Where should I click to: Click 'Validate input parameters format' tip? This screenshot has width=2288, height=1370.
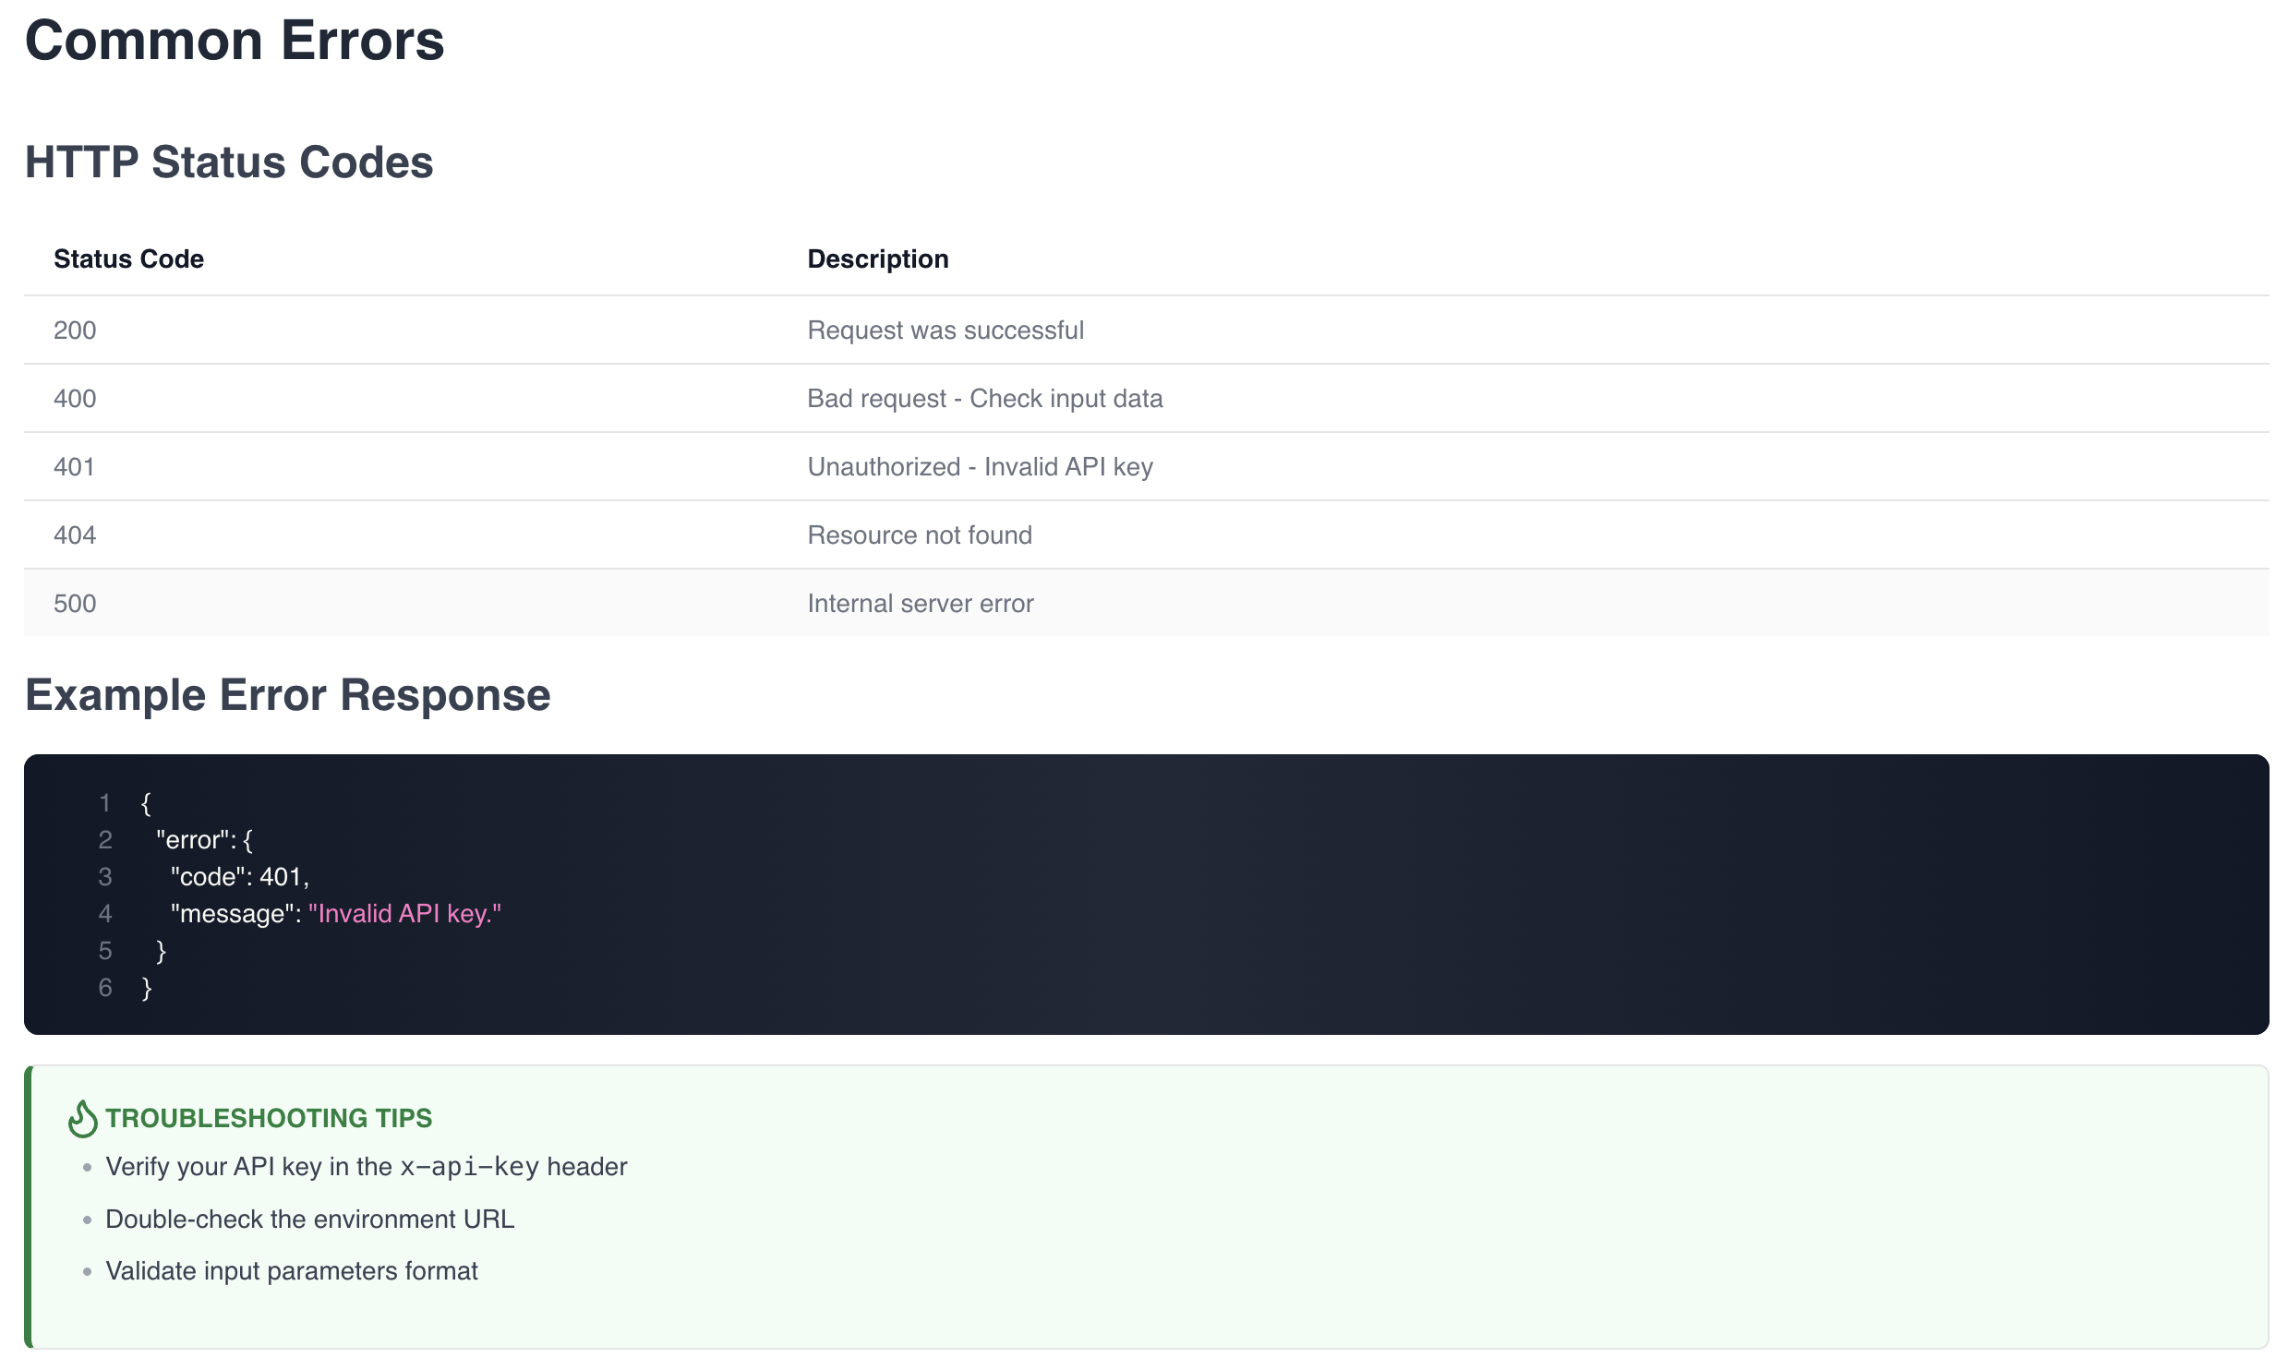pos(292,1271)
